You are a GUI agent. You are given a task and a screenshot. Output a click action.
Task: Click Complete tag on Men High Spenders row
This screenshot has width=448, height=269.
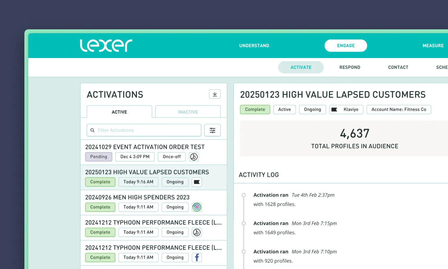point(100,207)
